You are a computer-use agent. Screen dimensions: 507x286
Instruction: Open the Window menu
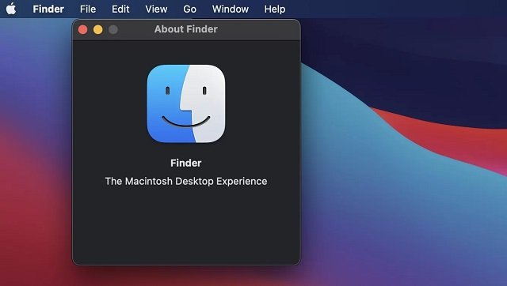[231, 9]
